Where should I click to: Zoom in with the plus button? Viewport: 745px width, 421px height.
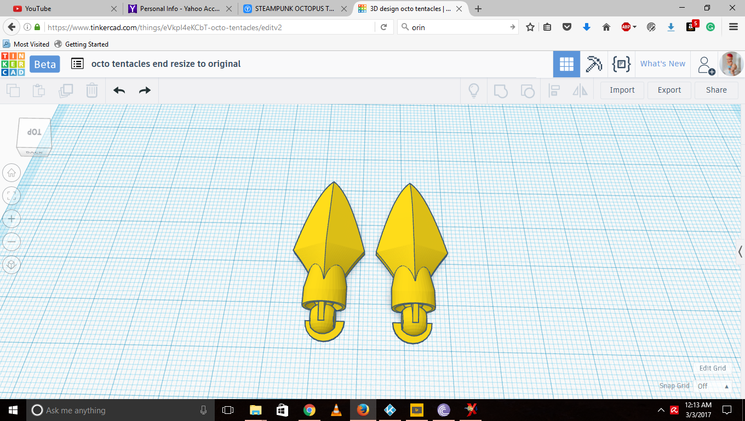(12, 219)
